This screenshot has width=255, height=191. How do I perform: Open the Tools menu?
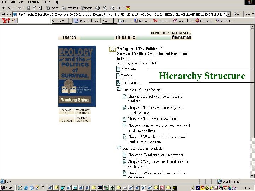46,2
